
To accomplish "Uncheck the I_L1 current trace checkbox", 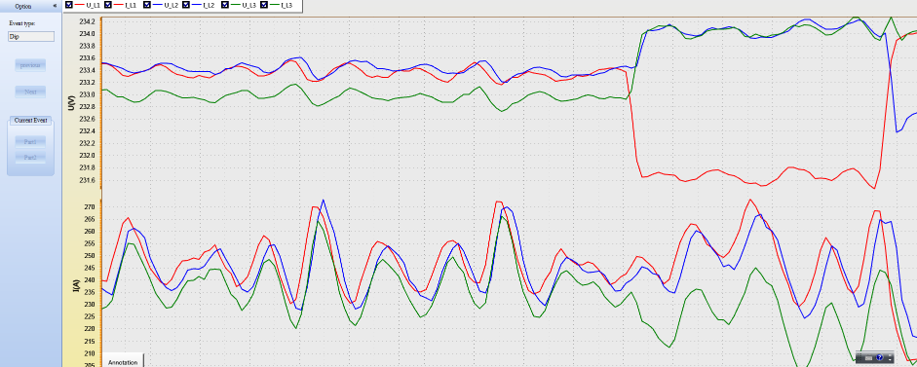I will (x=108, y=5).
